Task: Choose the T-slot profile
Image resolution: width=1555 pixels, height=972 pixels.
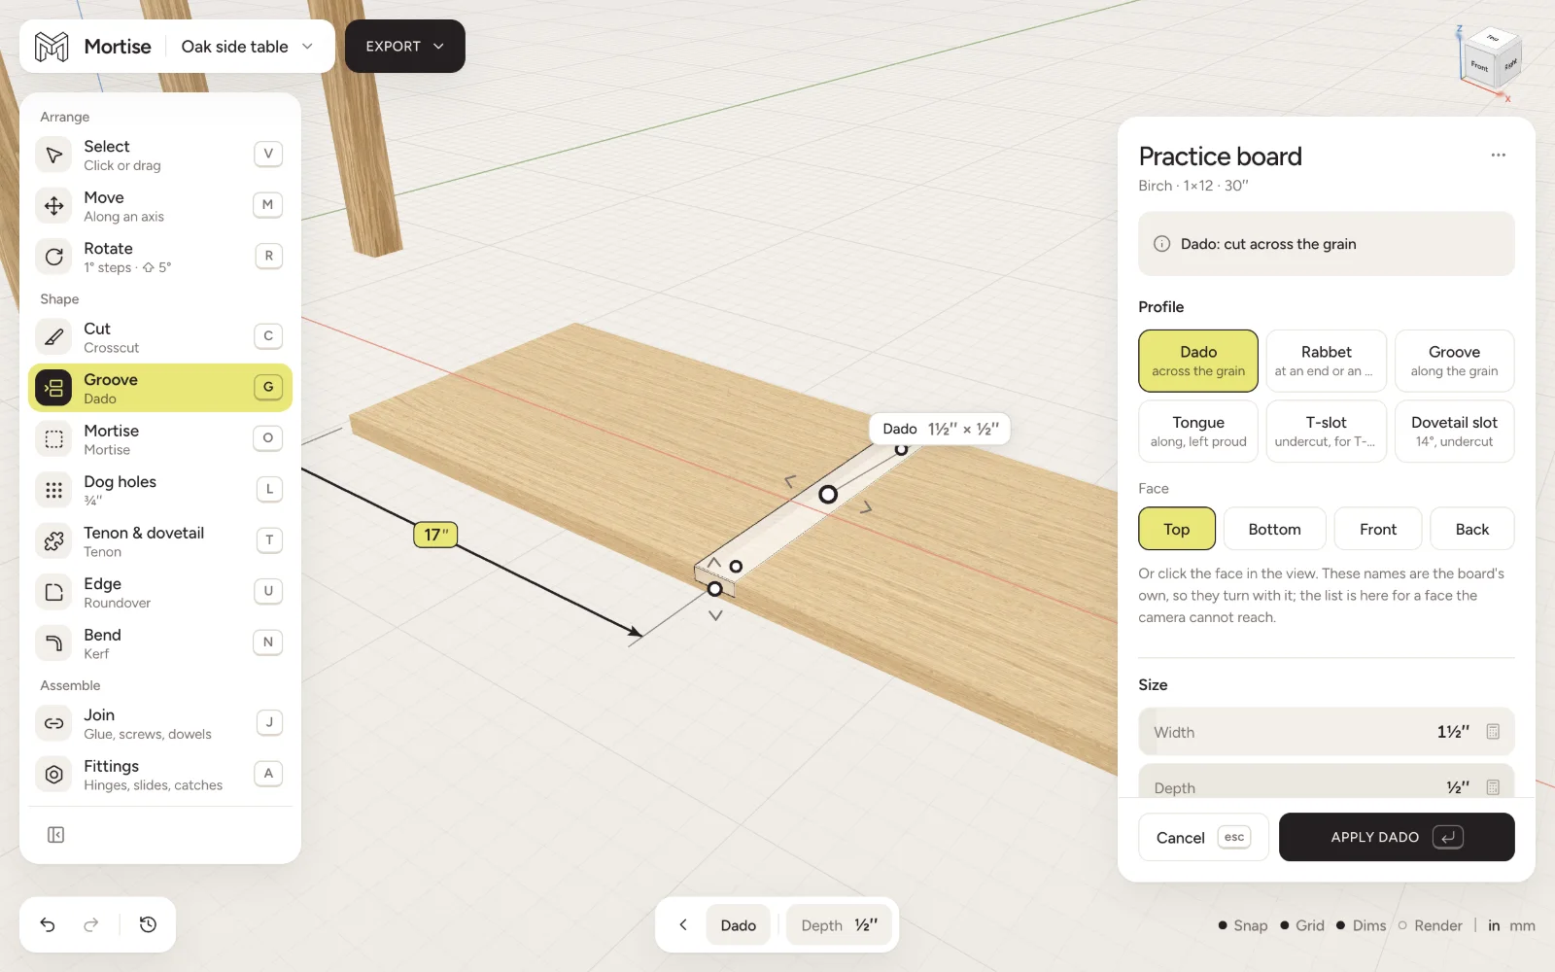Action: (1326, 431)
